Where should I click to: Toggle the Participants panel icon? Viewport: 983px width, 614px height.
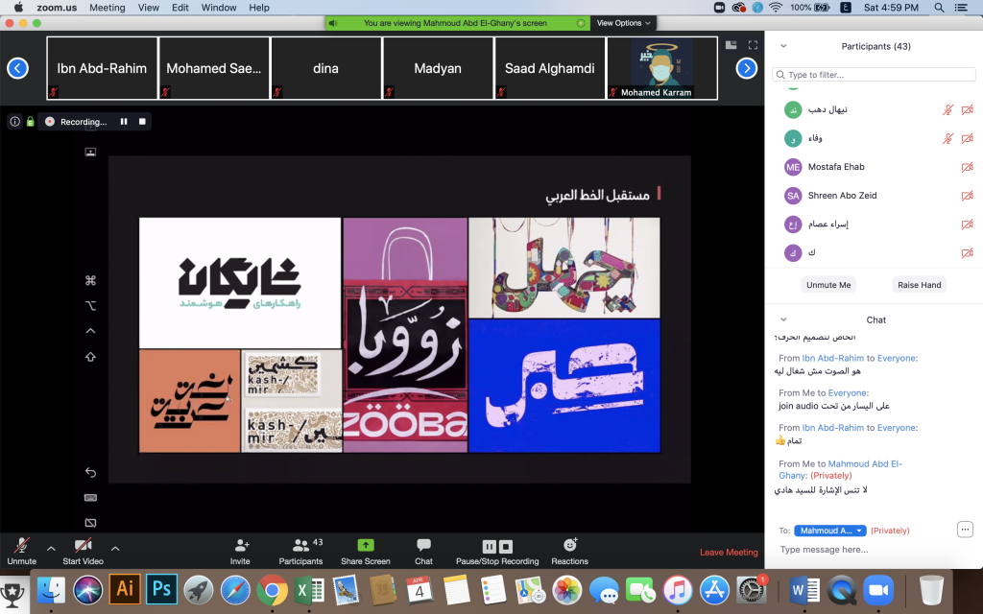point(300,545)
